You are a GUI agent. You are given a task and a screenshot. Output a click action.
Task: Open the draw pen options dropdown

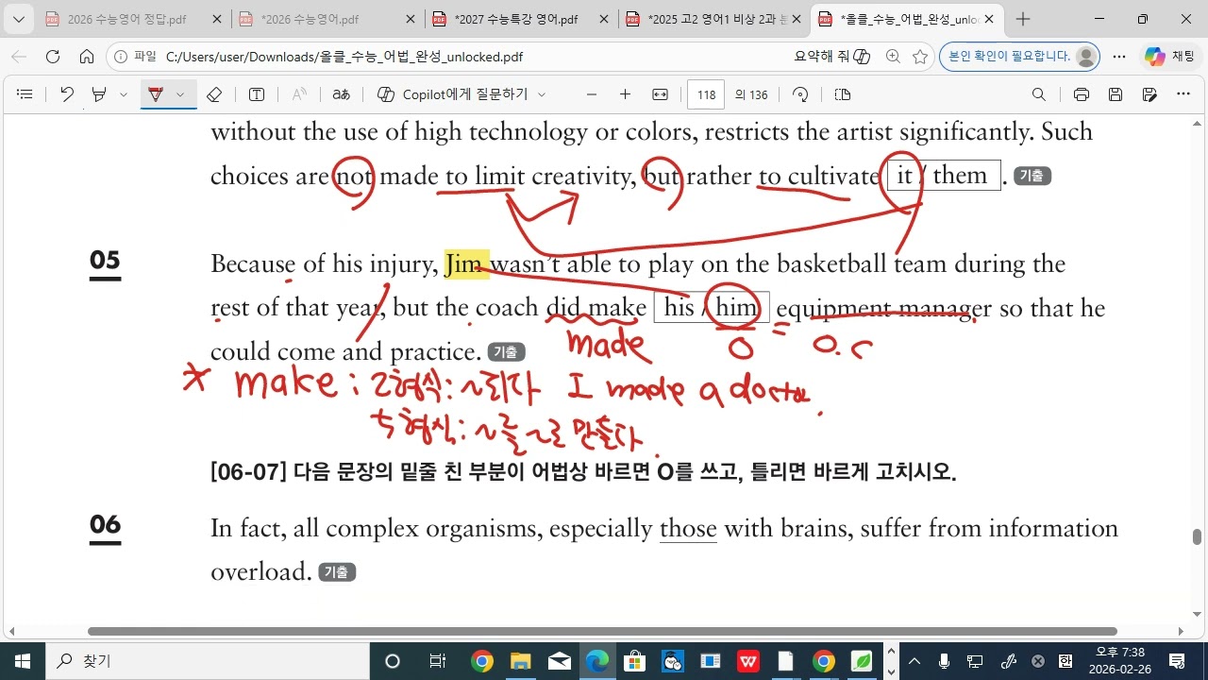tap(180, 94)
